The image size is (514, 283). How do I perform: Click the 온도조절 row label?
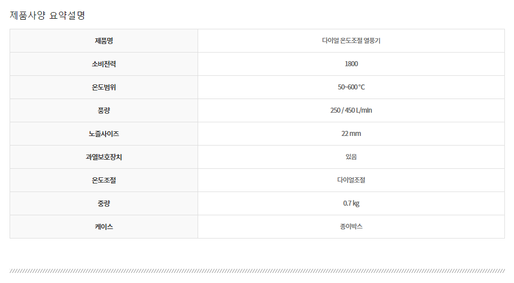[104, 180]
